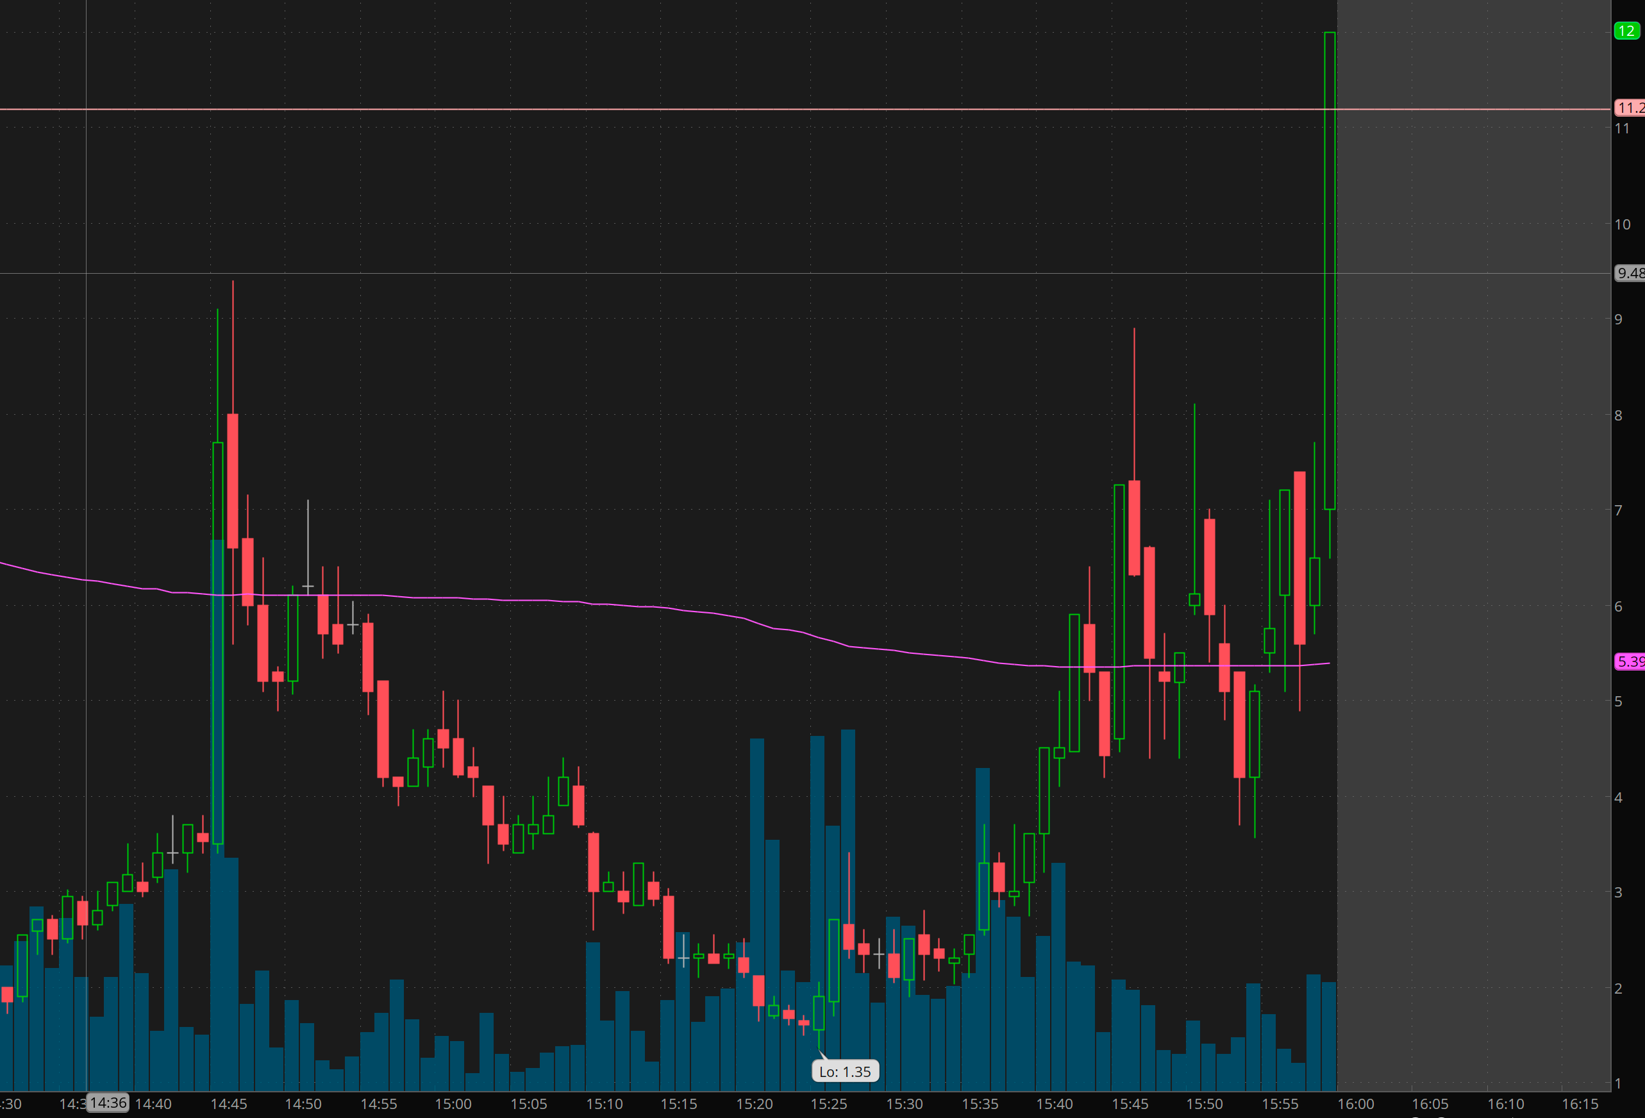Click the magenta 5.39 moving average label
Viewport: 1645px width, 1118px height.
pos(1630,662)
